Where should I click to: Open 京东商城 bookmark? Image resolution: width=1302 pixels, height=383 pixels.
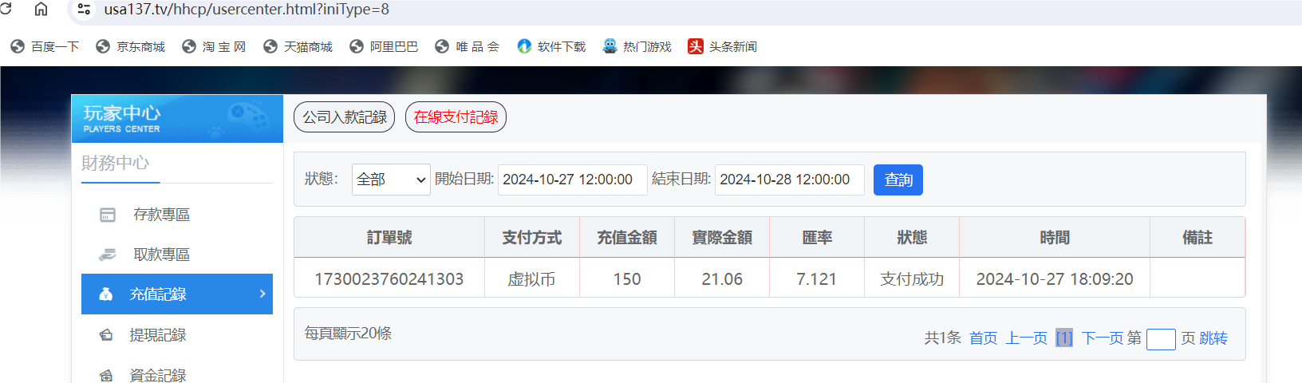(x=130, y=46)
